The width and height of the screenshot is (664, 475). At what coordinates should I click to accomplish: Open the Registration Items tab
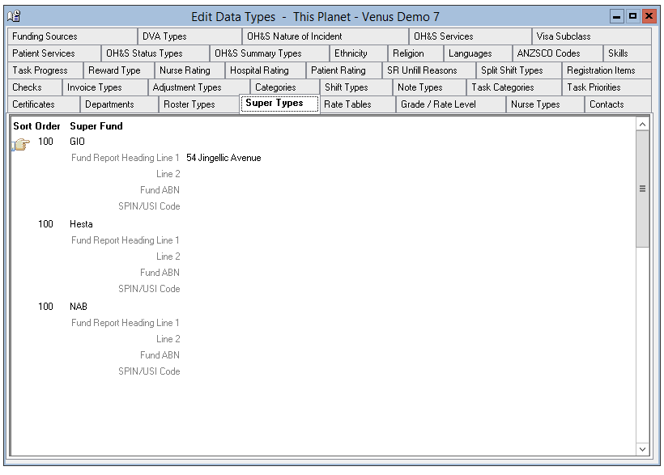click(x=607, y=70)
